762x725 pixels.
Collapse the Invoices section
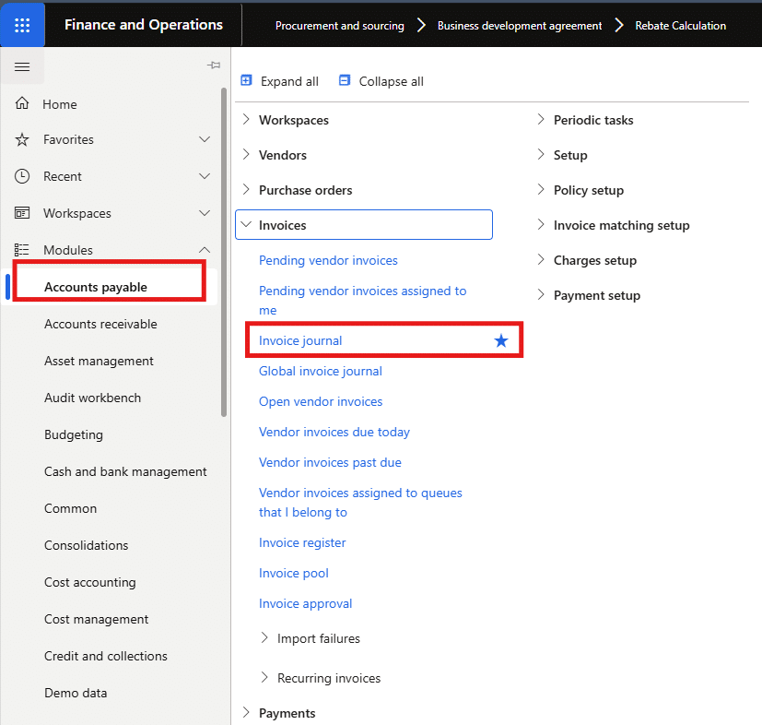click(246, 225)
